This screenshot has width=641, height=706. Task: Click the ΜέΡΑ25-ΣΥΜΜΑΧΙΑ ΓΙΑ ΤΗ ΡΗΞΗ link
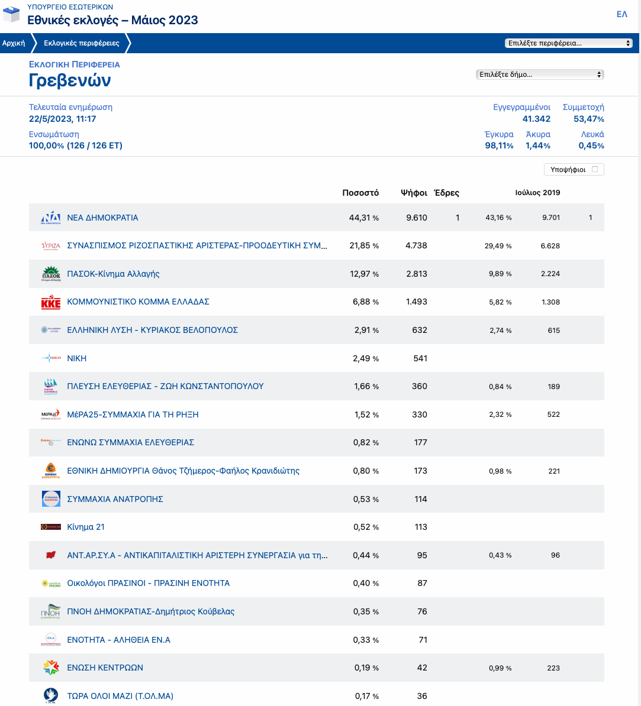tap(133, 414)
